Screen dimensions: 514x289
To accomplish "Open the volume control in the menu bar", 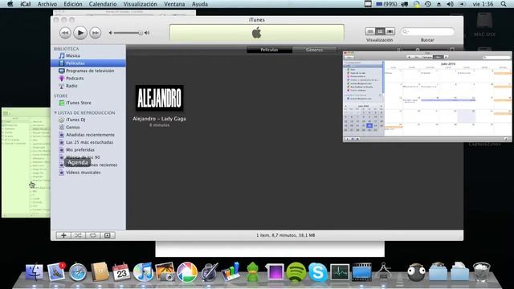I will point(450,4).
